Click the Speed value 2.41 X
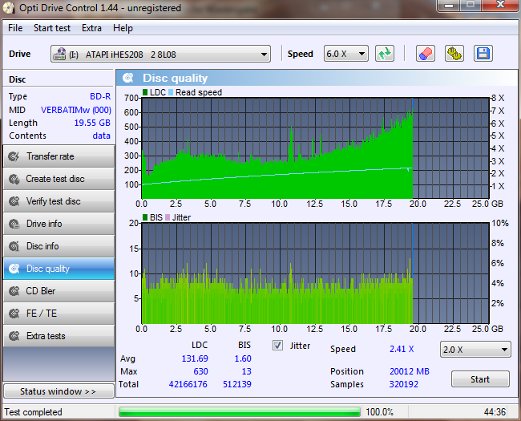521x421 pixels. pyautogui.click(x=402, y=349)
